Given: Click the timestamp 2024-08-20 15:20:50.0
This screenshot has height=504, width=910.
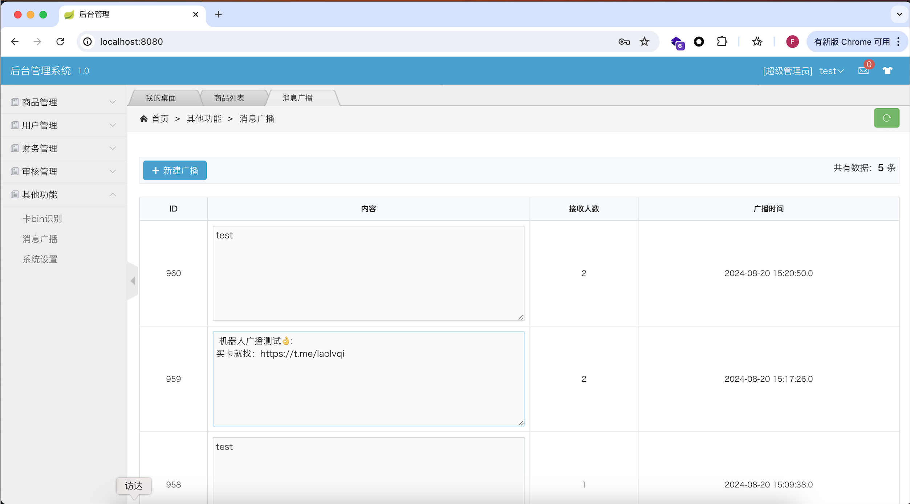Looking at the screenshot, I should coord(768,273).
